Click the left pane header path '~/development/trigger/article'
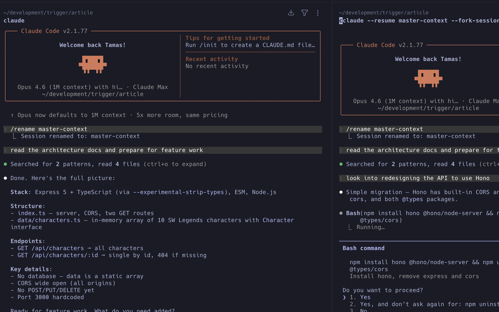Viewport: 499px width, 312px height. [48, 13]
